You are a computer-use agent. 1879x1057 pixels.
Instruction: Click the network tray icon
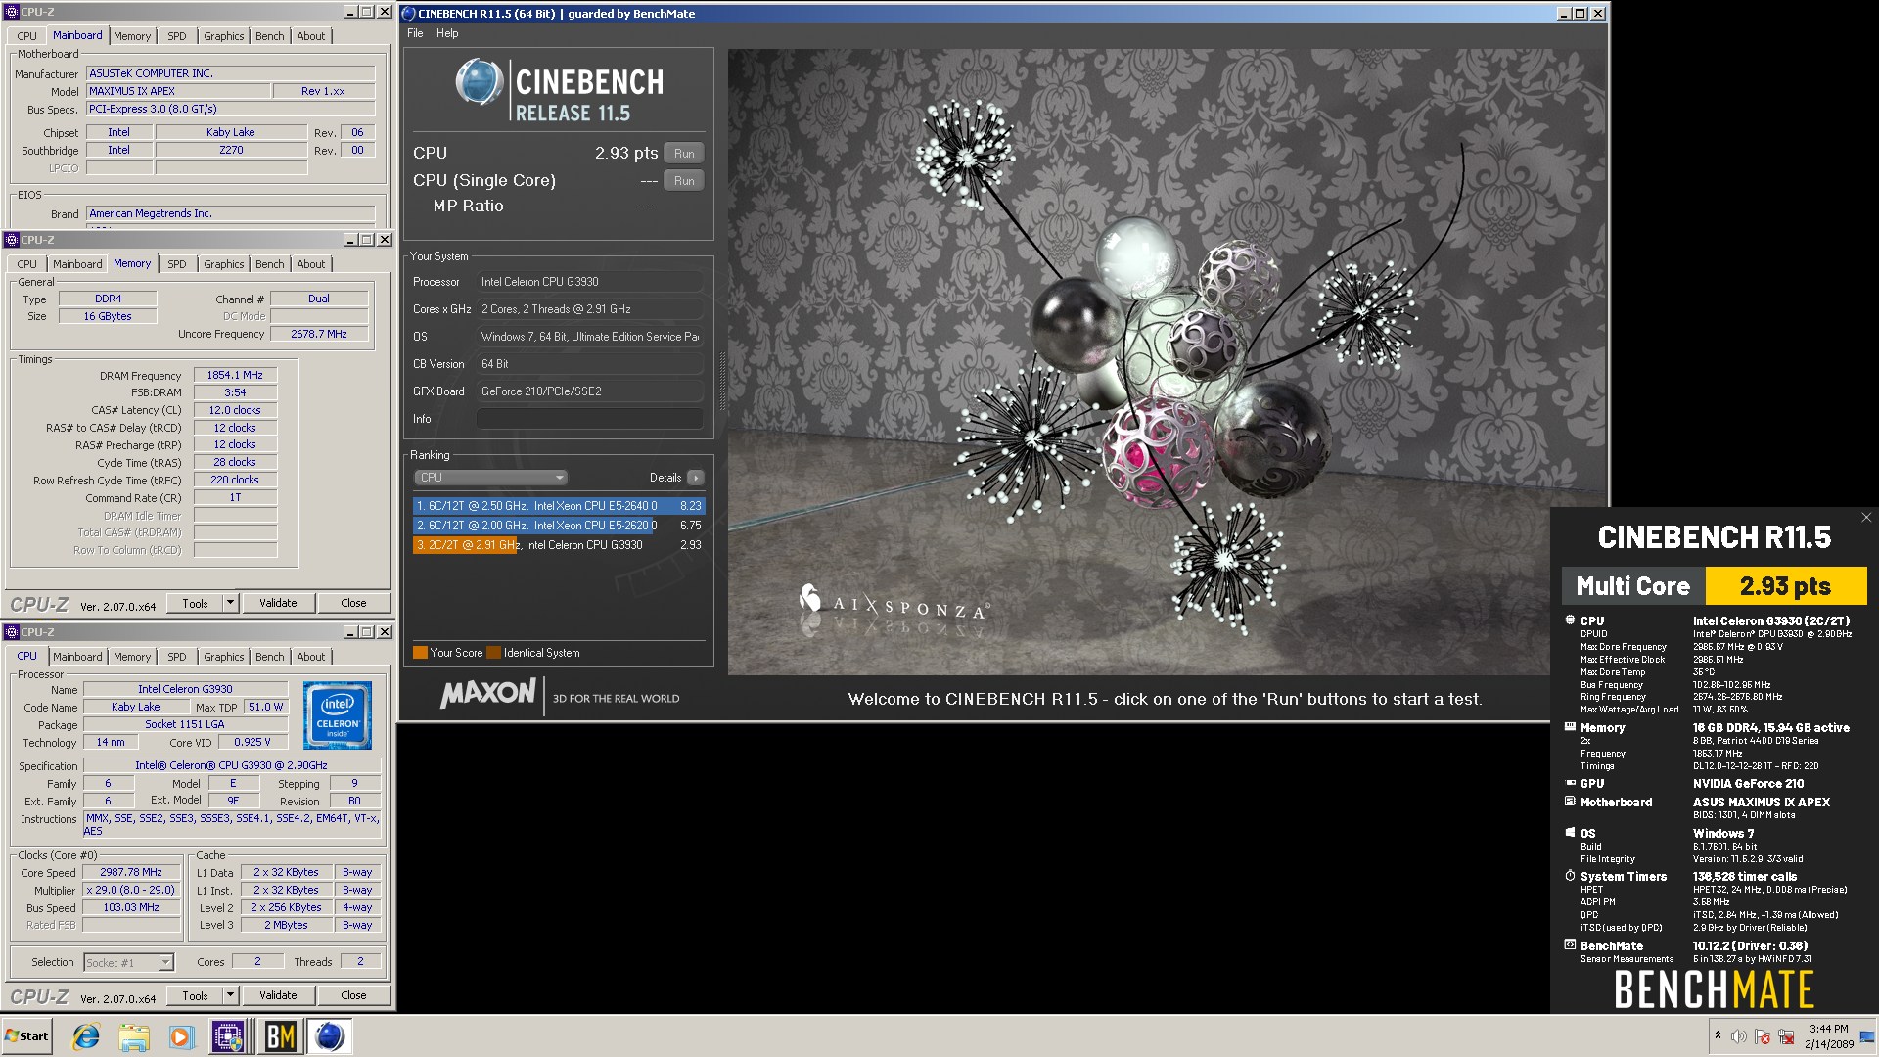pyautogui.click(x=1786, y=1036)
